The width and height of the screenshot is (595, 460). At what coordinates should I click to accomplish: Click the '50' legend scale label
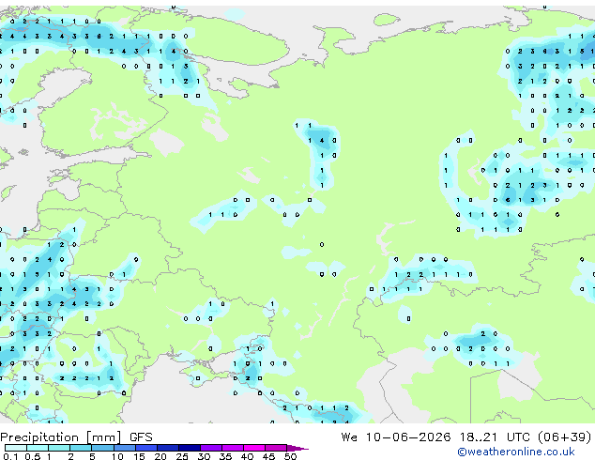click(291, 456)
